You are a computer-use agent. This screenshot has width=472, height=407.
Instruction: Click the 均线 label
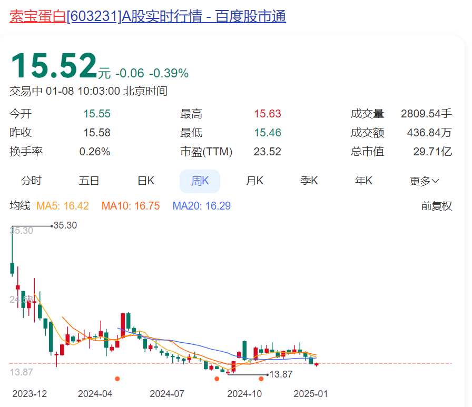point(20,206)
